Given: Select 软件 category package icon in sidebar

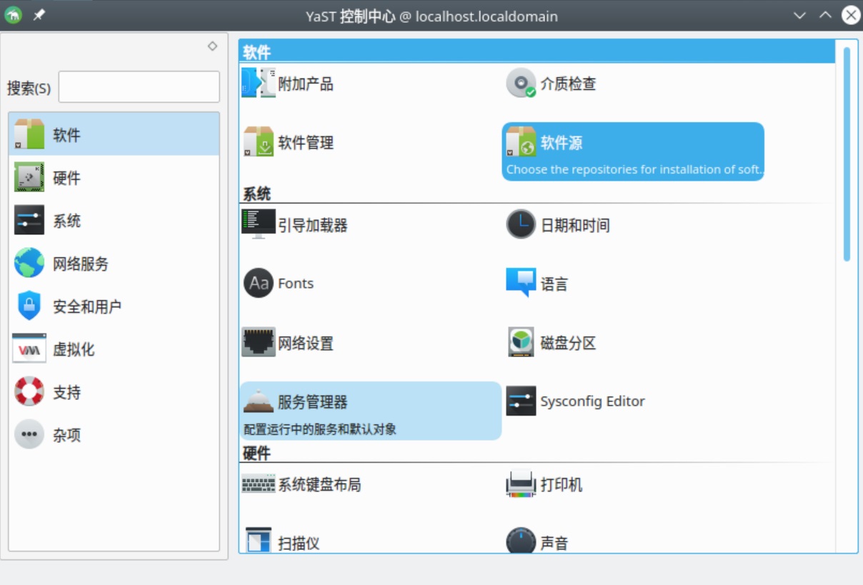Looking at the screenshot, I should [29, 134].
